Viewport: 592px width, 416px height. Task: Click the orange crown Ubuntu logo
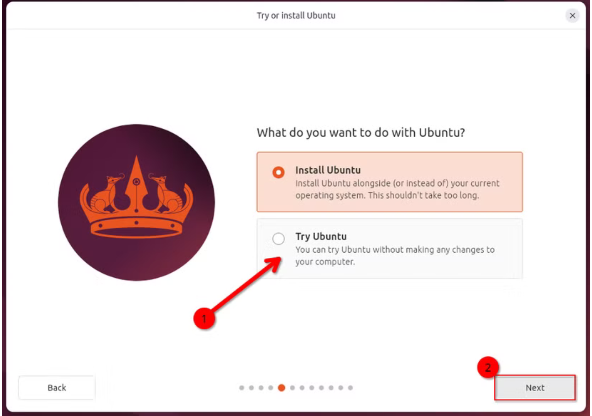click(136, 202)
